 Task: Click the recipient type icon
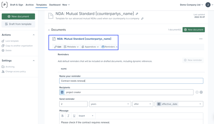(62, 92)
